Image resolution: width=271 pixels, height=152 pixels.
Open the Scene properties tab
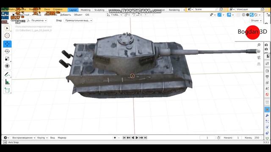click(267, 89)
